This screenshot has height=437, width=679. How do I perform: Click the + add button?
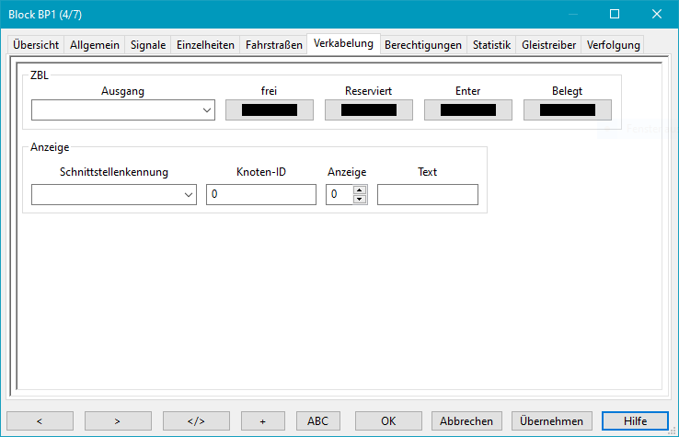pos(262,420)
